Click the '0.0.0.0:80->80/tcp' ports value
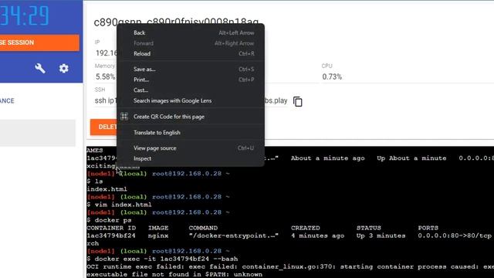Screen dimensions: 494x278 coord(455,236)
